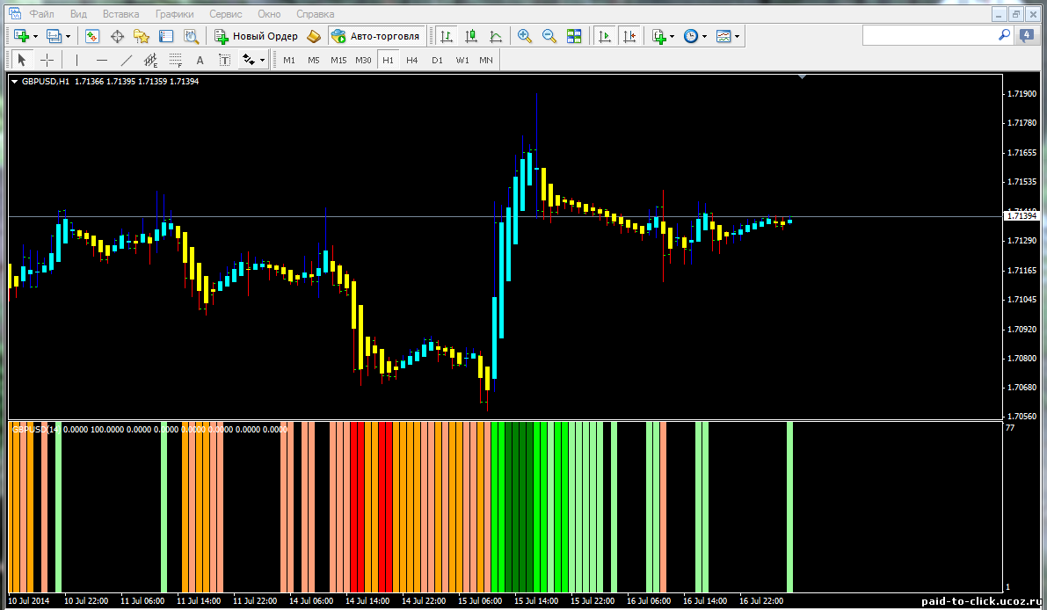Click the Arrows objects icon

[x=249, y=60]
